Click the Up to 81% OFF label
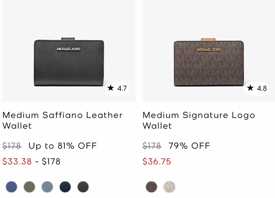275x198 pixels. pos(62,146)
